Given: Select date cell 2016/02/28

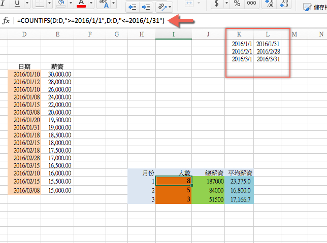Looking at the screenshot, I should point(24,158).
